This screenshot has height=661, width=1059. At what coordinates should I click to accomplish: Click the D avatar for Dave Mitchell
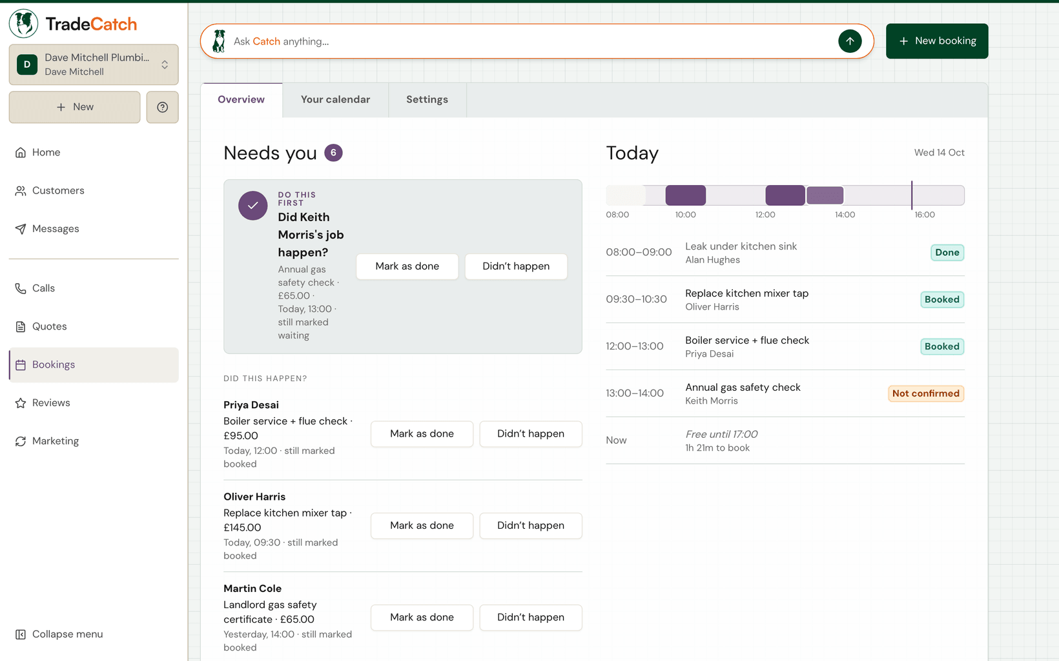tap(27, 64)
